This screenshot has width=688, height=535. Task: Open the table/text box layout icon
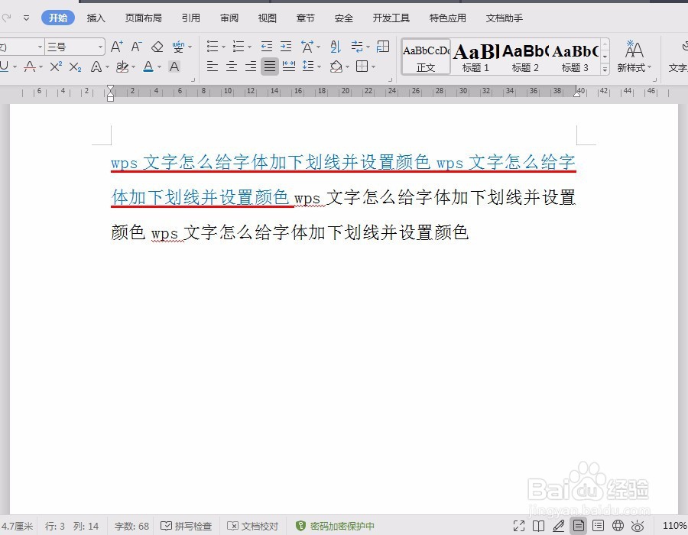click(x=383, y=46)
